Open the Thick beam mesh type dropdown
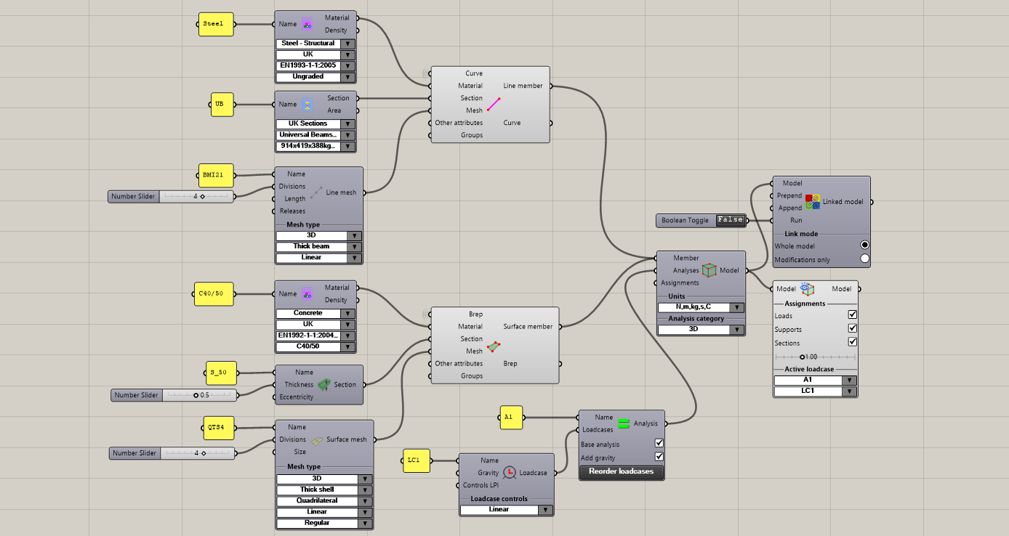 pos(318,246)
